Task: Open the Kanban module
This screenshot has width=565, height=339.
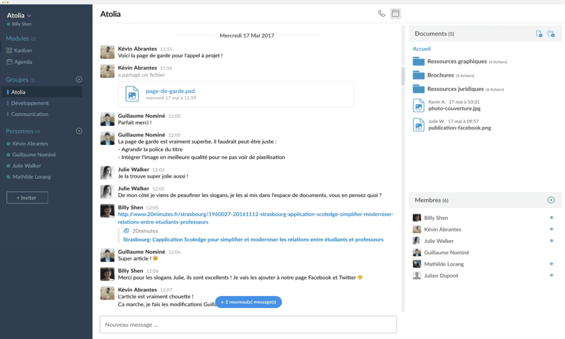Action: [x=19, y=50]
